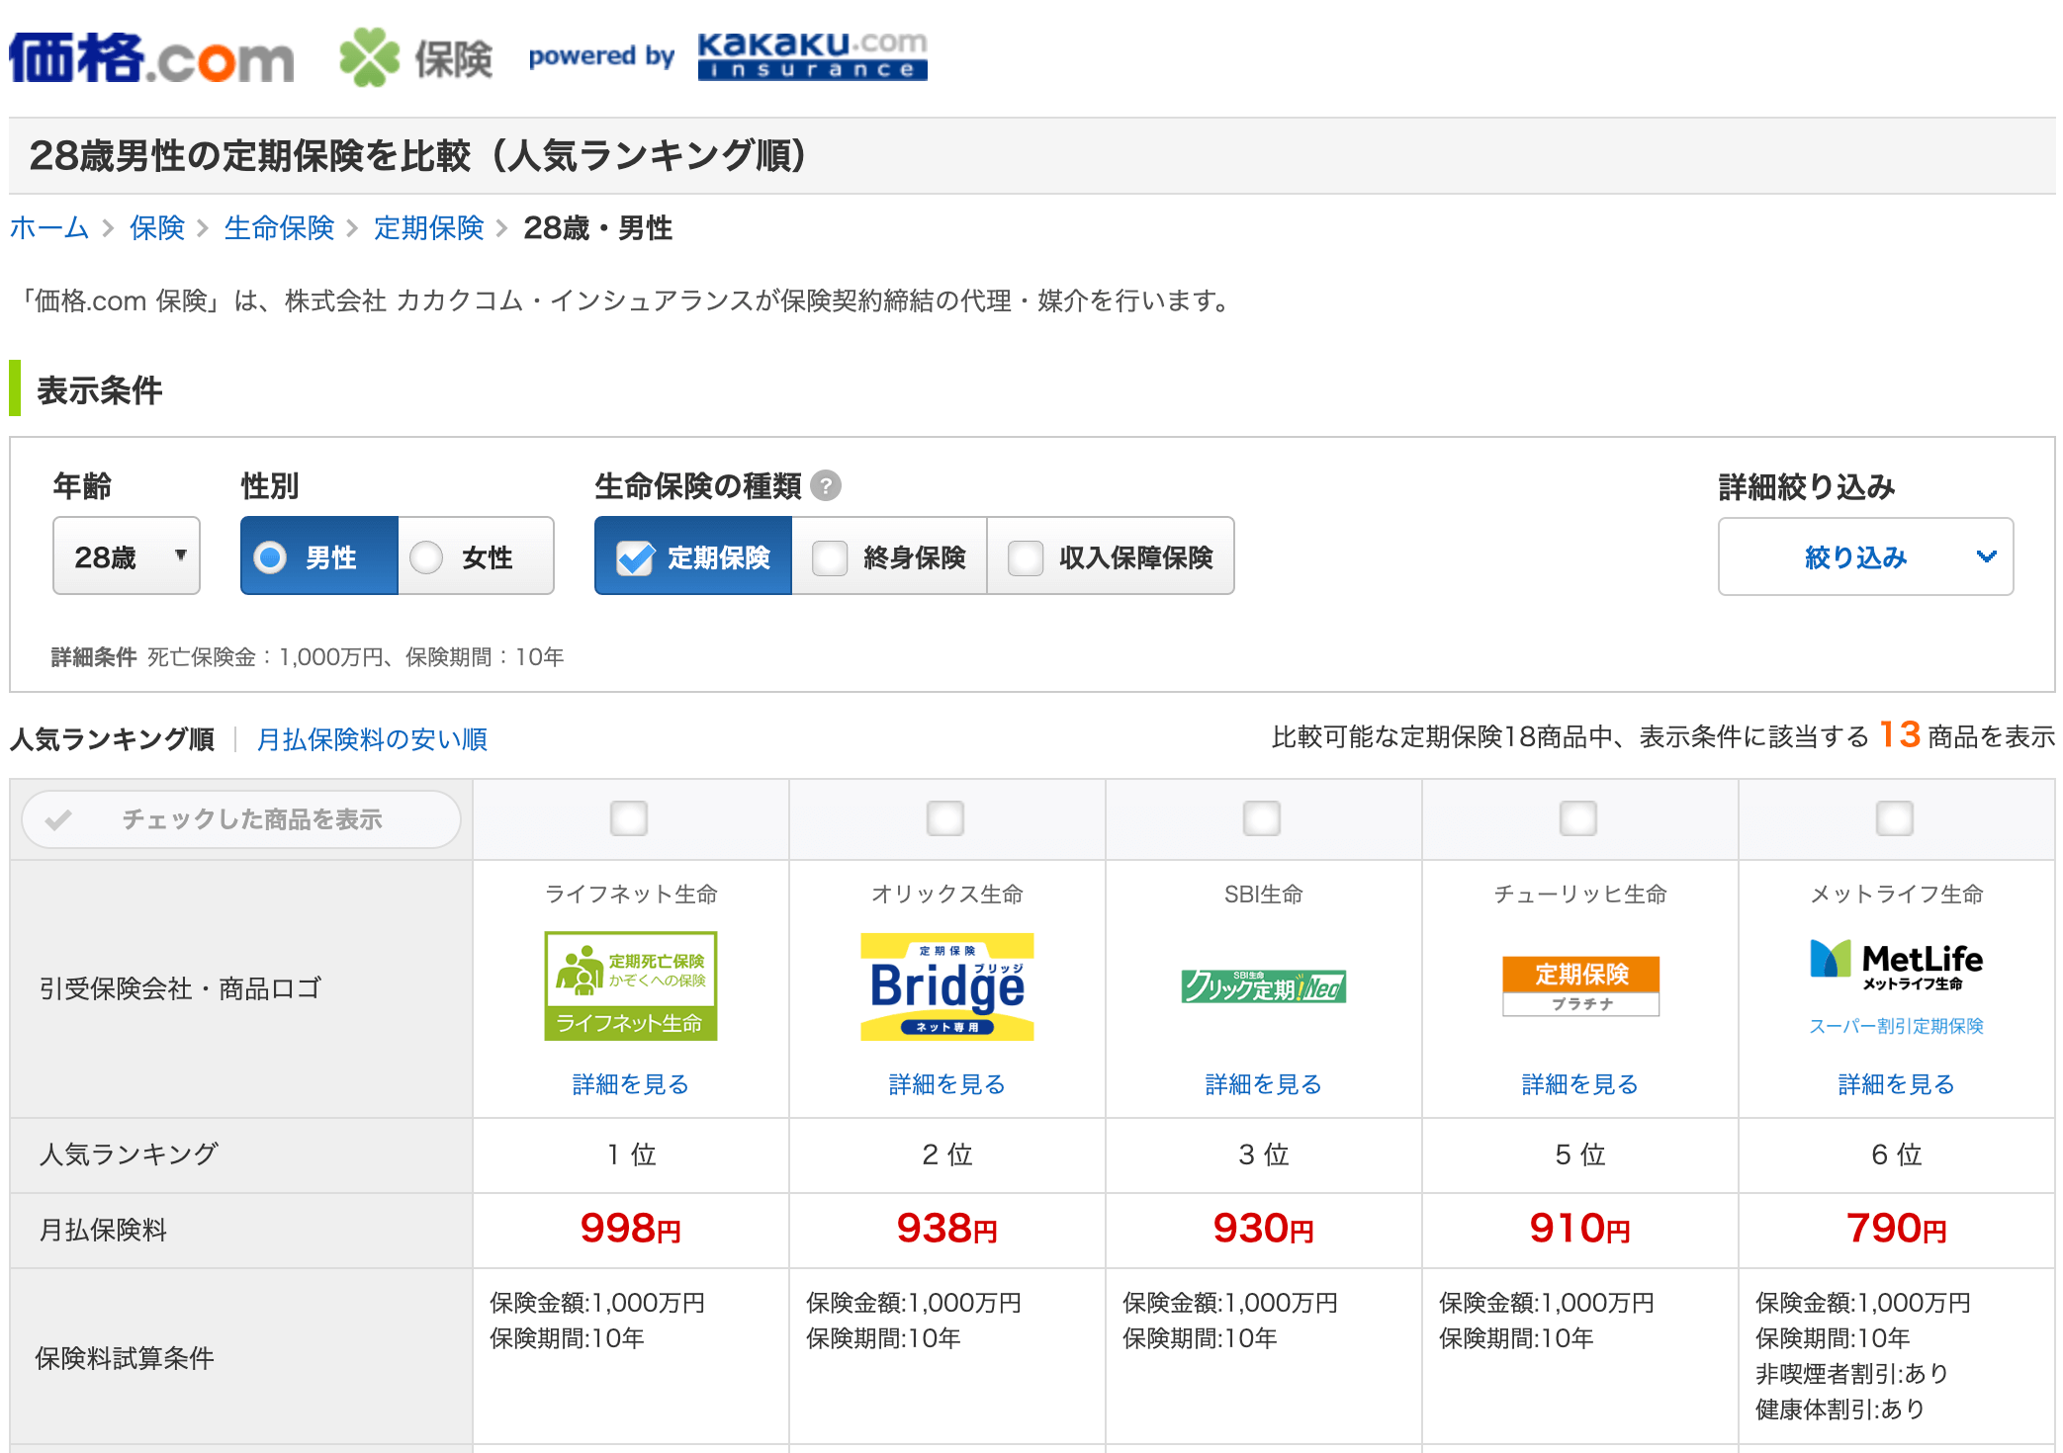Click the 930円 monthly premium

[1264, 1229]
